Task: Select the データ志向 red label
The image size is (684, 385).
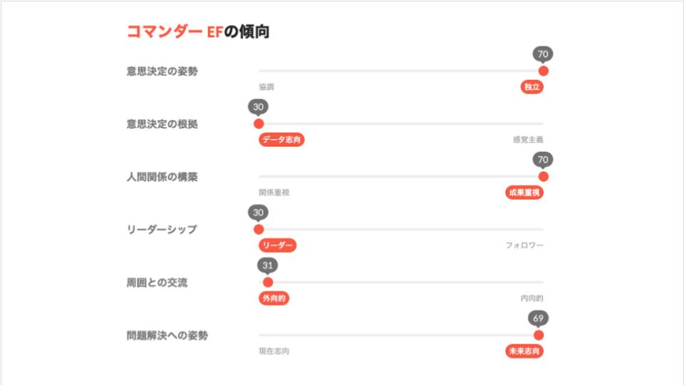Action: tap(281, 140)
